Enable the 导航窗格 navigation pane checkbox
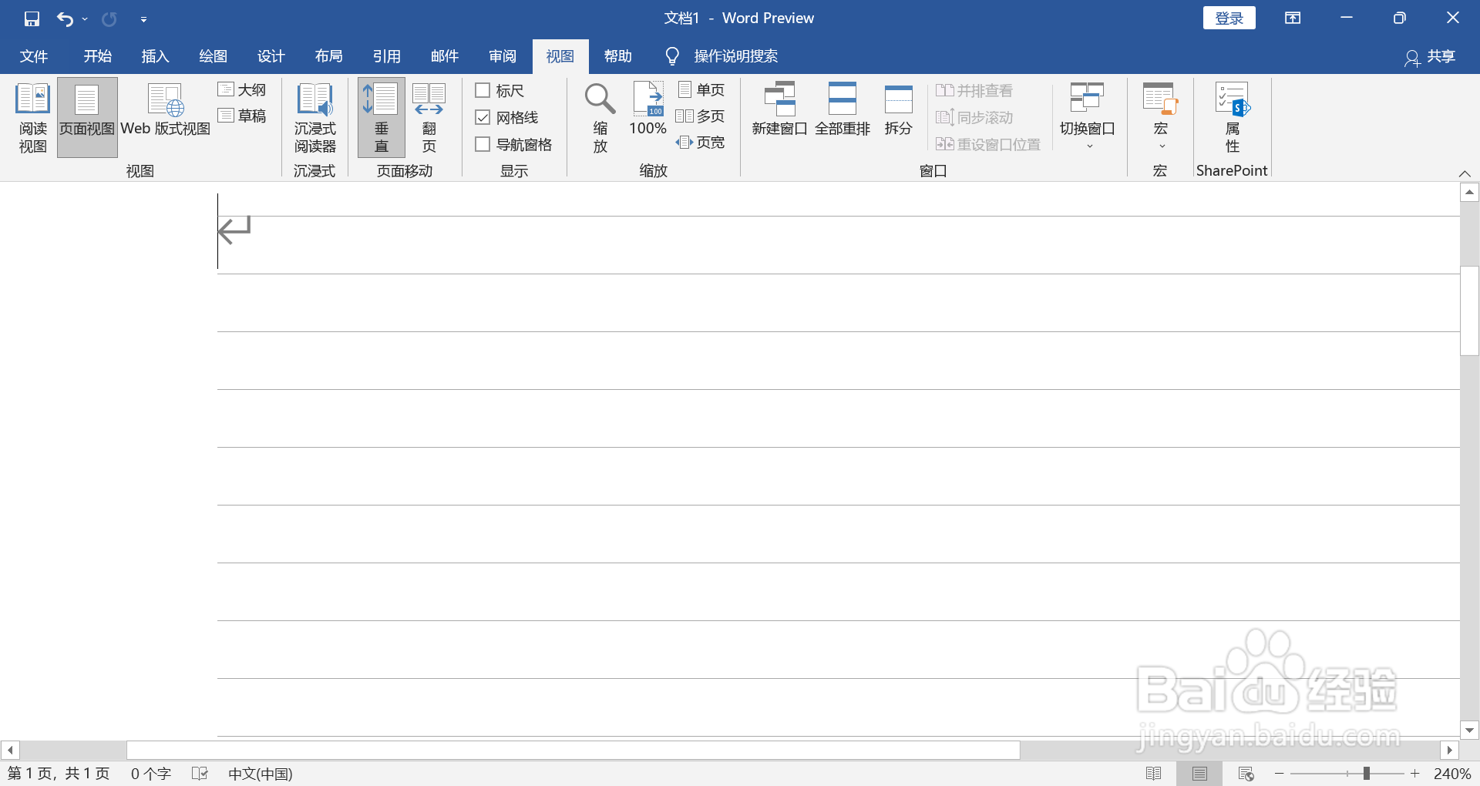The image size is (1480, 786). (483, 144)
